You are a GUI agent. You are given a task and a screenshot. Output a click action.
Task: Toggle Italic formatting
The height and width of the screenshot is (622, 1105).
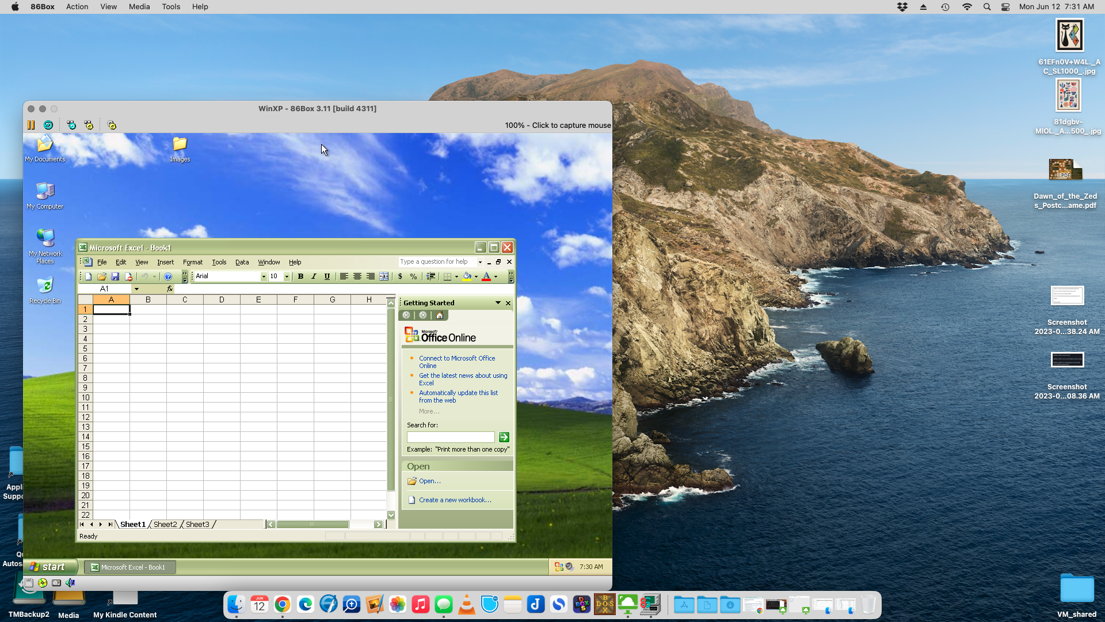314,276
